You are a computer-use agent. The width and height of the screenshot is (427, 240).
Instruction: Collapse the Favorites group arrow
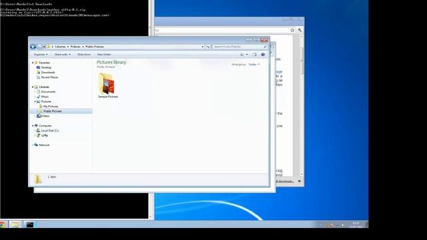[x=33, y=63]
